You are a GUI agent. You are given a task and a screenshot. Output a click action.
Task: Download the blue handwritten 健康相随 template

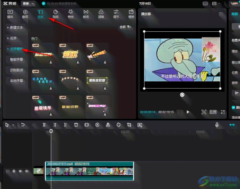pyautogui.click(x=51, y=88)
